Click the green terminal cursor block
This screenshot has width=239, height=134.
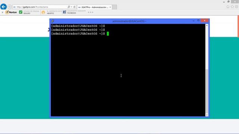pyautogui.click(x=108, y=34)
